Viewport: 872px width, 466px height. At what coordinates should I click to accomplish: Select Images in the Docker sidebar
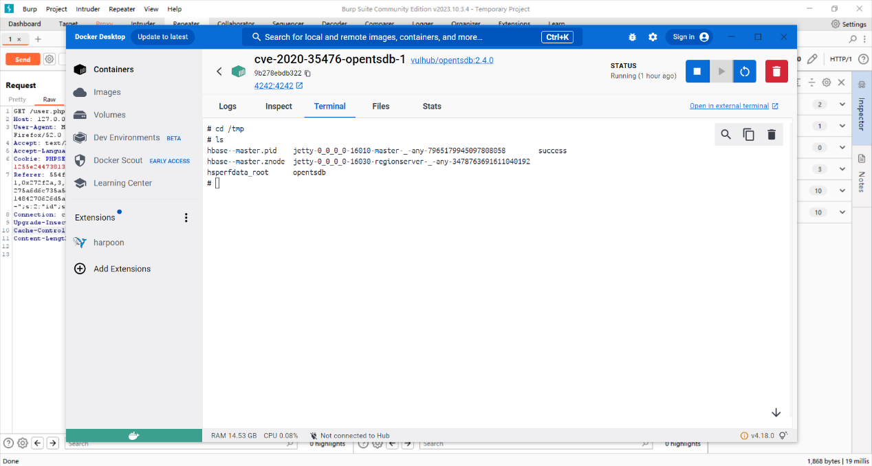point(107,92)
